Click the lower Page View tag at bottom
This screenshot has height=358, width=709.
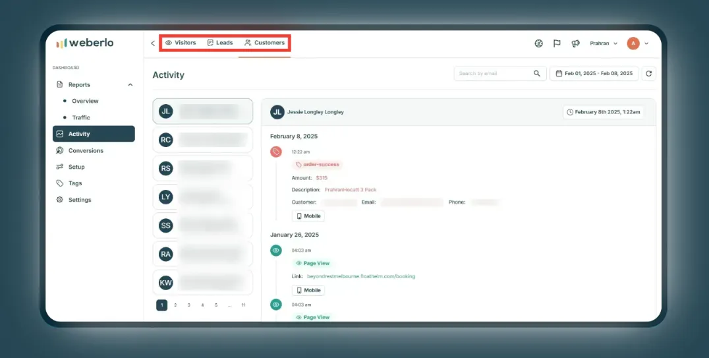coord(312,317)
